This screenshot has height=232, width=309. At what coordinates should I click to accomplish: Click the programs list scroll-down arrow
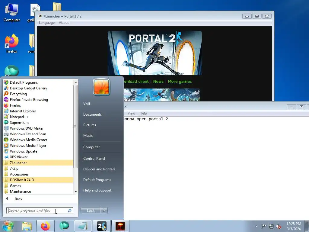coord(76,192)
